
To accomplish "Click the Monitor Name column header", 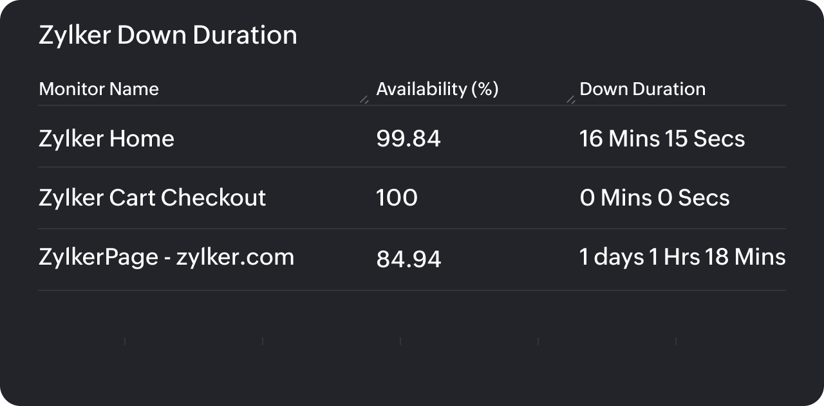I will (x=98, y=89).
